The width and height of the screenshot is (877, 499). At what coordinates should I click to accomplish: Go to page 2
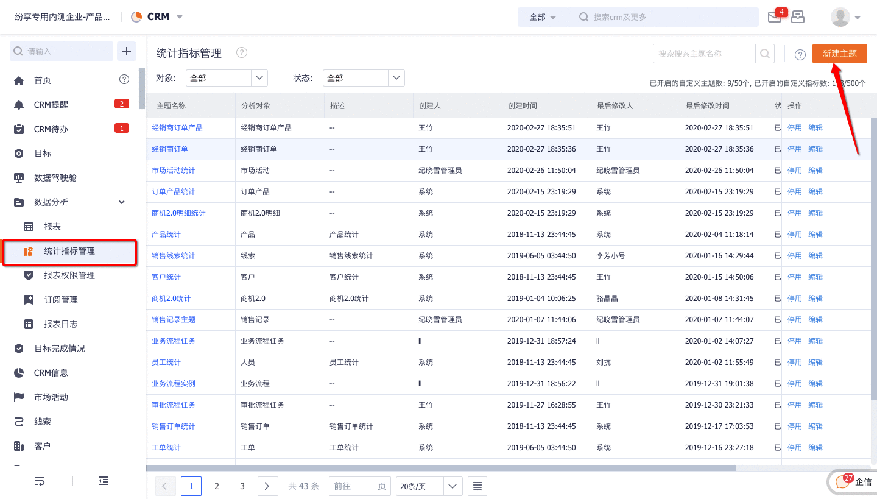click(217, 486)
